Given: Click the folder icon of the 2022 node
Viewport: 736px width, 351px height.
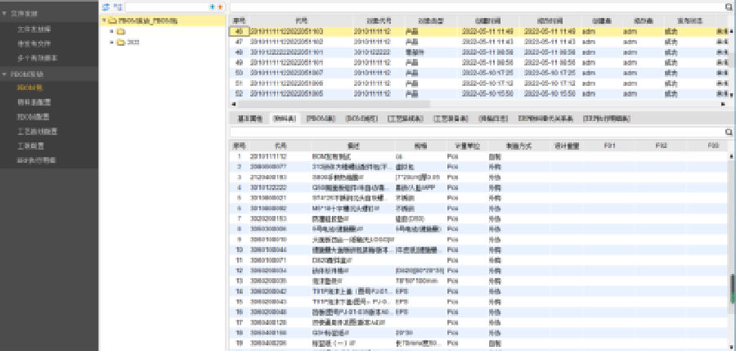Looking at the screenshot, I should [x=121, y=43].
